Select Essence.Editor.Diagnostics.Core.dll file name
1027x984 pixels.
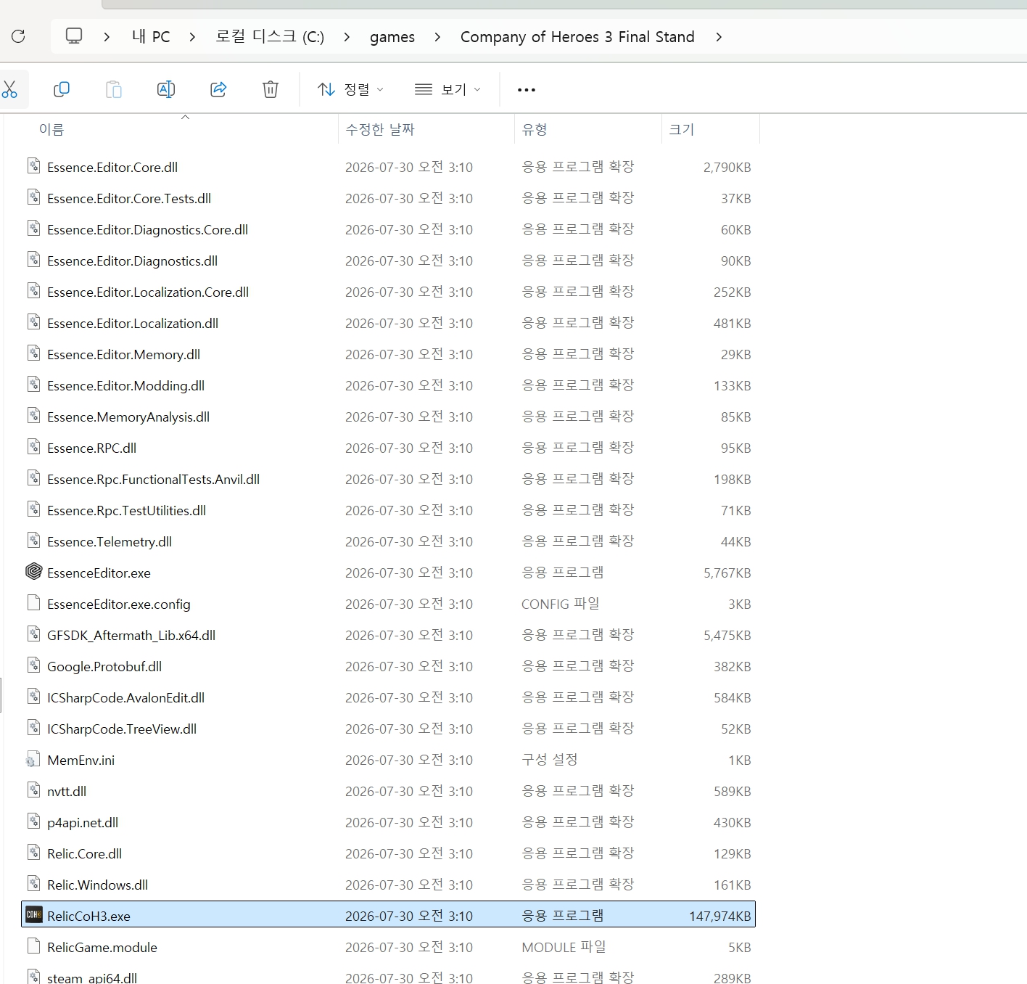click(x=147, y=229)
